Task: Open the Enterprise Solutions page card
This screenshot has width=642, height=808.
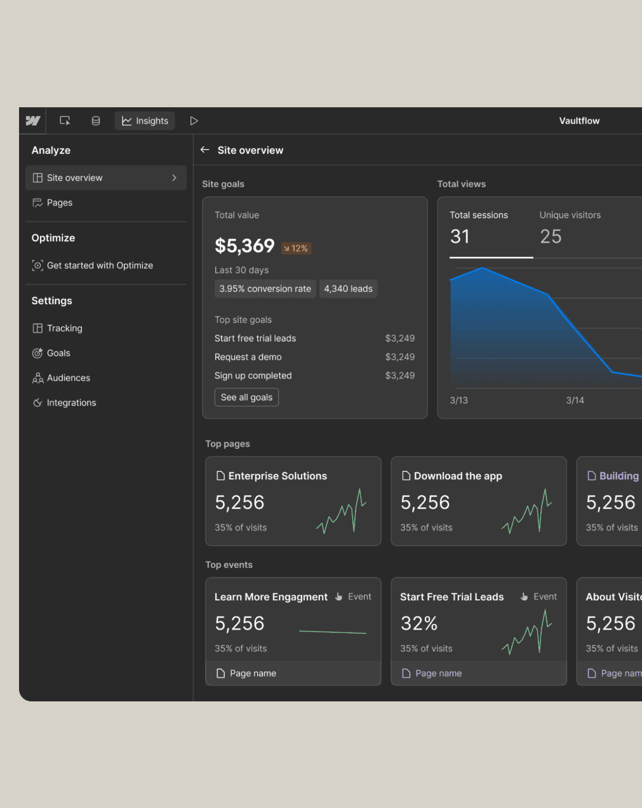Action: click(x=293, y=501)
